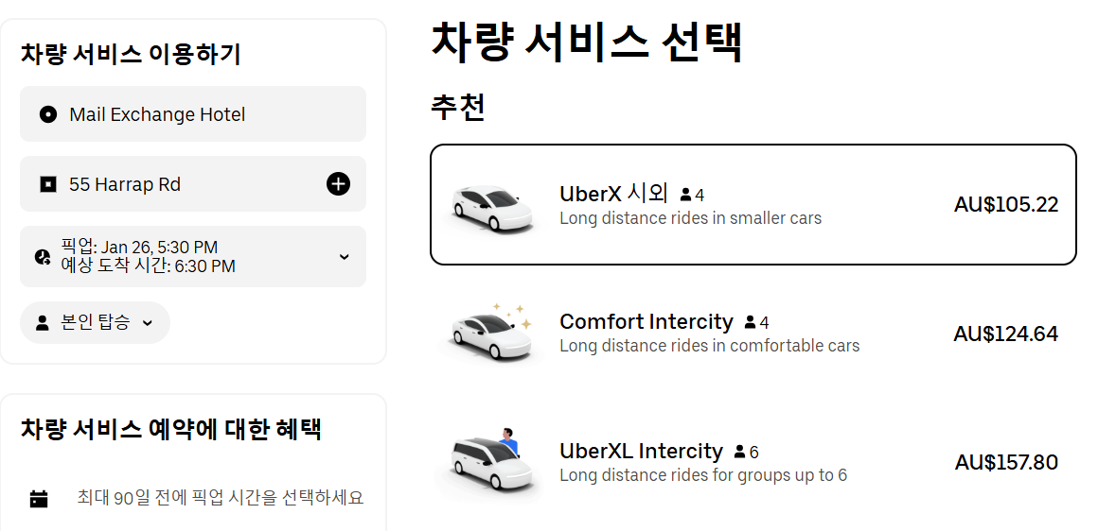Click the calendar icon under benefits
Viewport: 1116px width, 531px height.
(39, 499)
